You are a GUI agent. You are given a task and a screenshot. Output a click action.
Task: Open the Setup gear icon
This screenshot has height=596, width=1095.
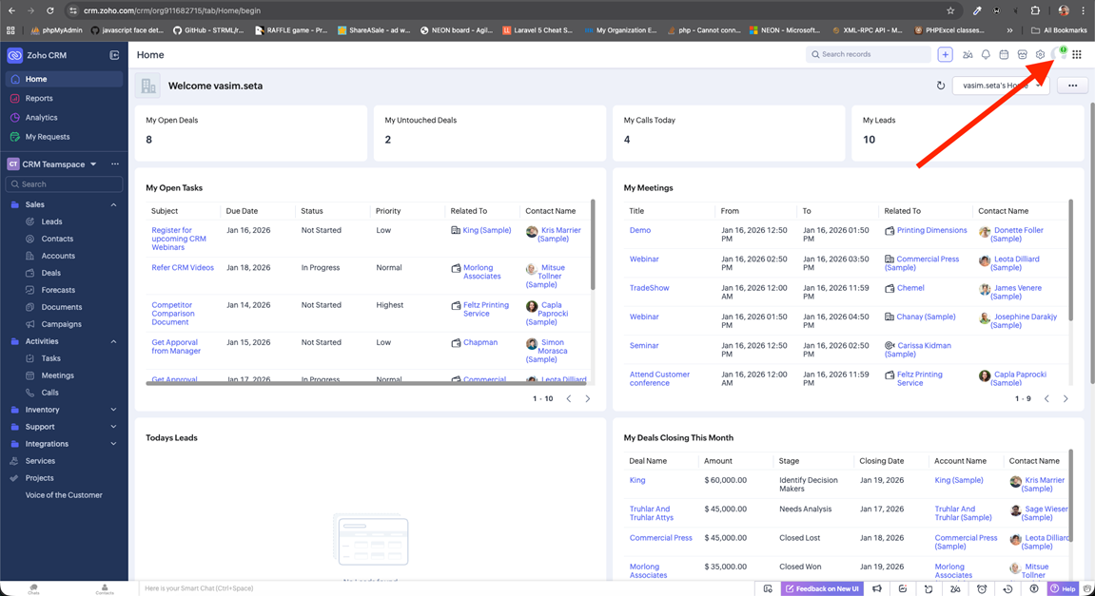click(1040, 55)
